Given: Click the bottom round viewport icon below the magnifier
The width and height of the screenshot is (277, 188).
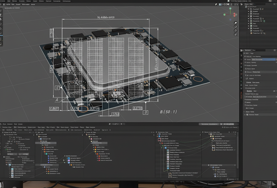Looking at the screenshot, I should coord(235,35).
